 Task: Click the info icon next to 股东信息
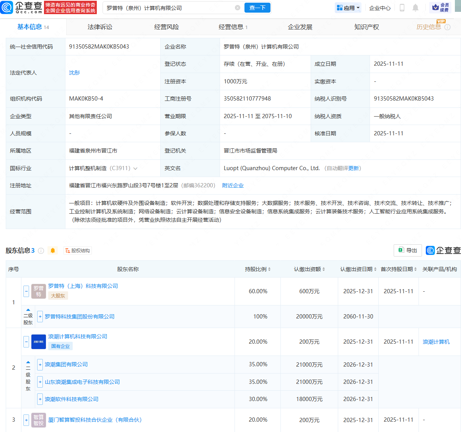(41, 250)
